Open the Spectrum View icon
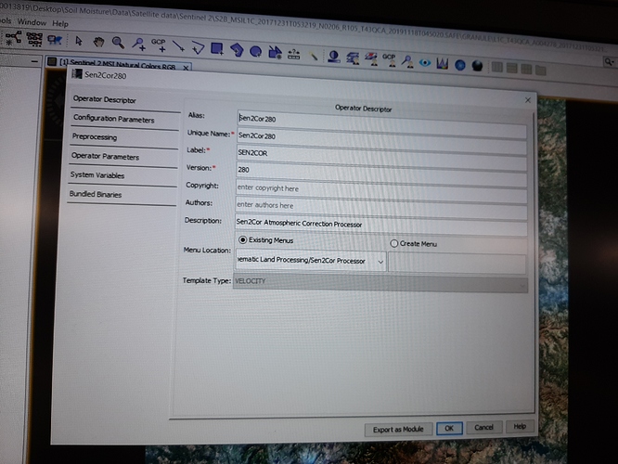Image resolution: width=618 pixels, height=464 pixels. [x=443, y=63]
